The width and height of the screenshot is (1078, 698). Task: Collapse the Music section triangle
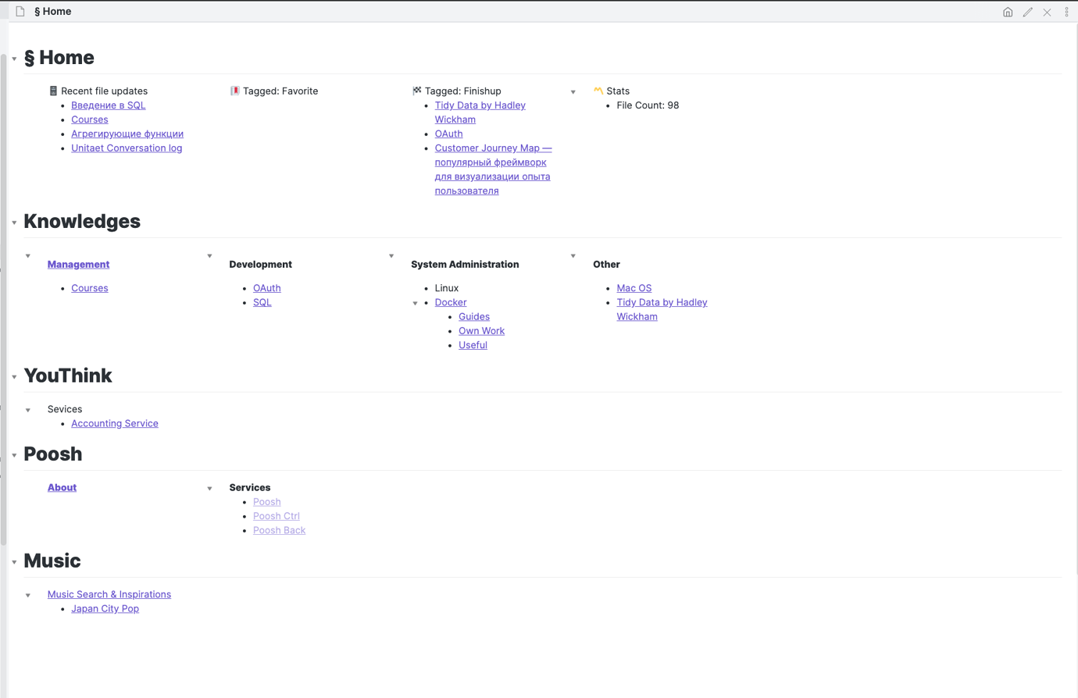[x=13, y=561]
